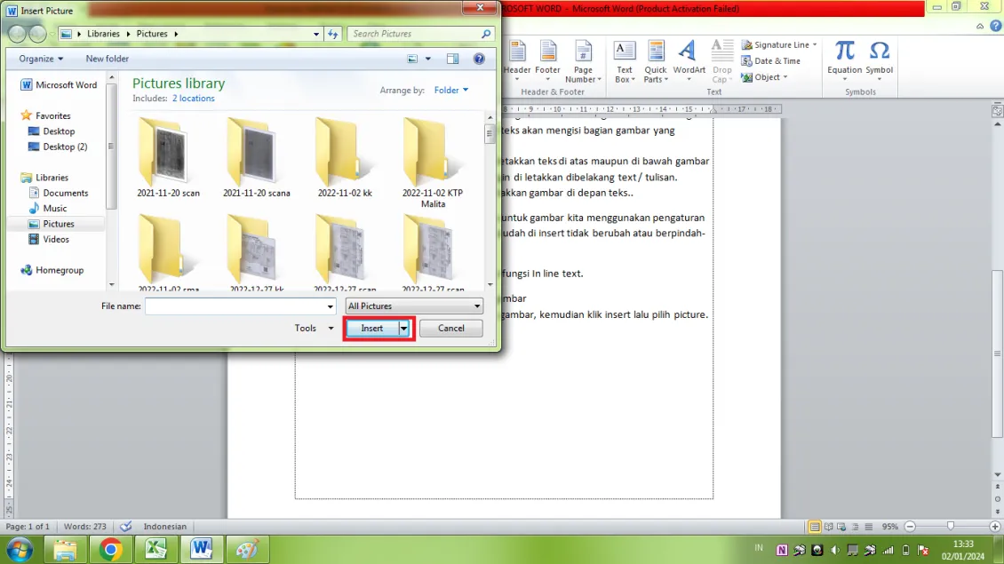Screen dimensions: 1004x564
Task: Insert a Symbol
Action: point(879,60)
